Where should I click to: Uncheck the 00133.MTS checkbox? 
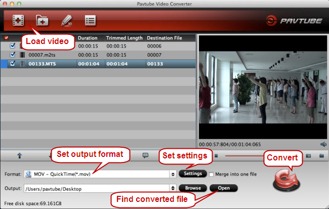(x=13, y=63)
